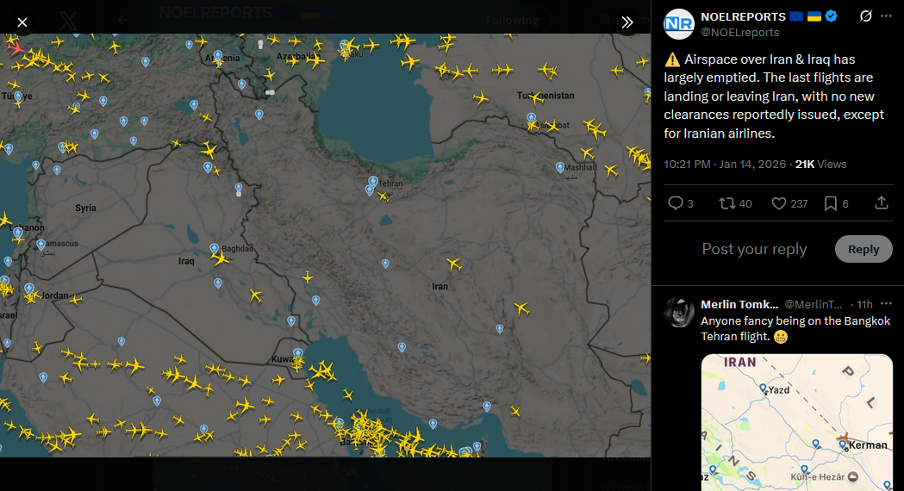The image size is (904, 491).
Task: Open the @NOELreports handle link
Action: (739, 32)
